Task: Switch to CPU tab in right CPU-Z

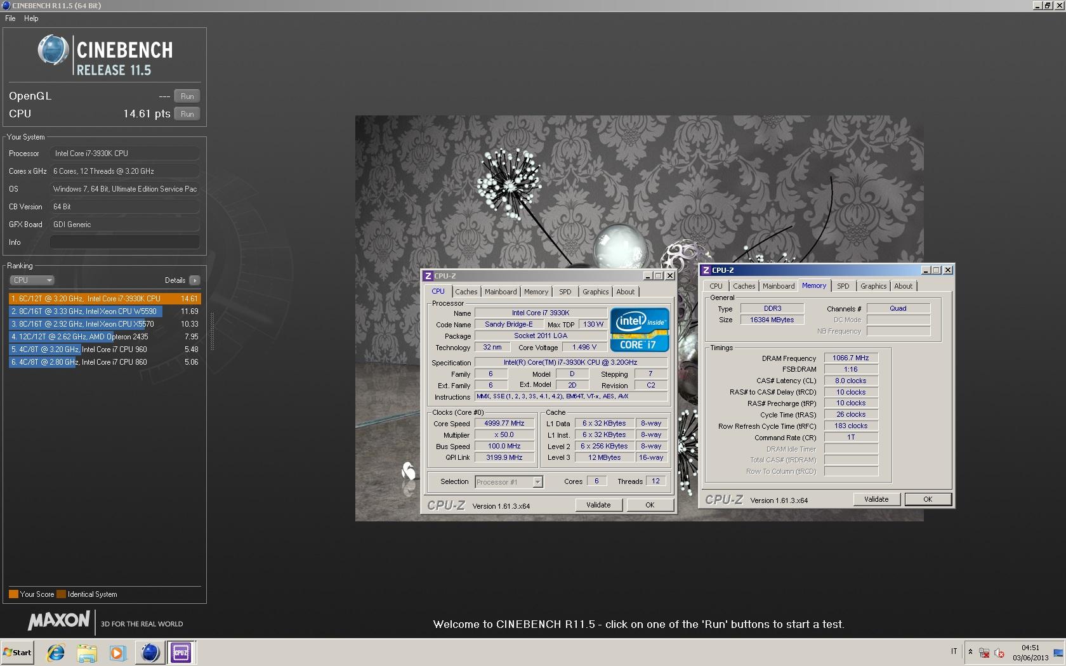Action: 716,286
